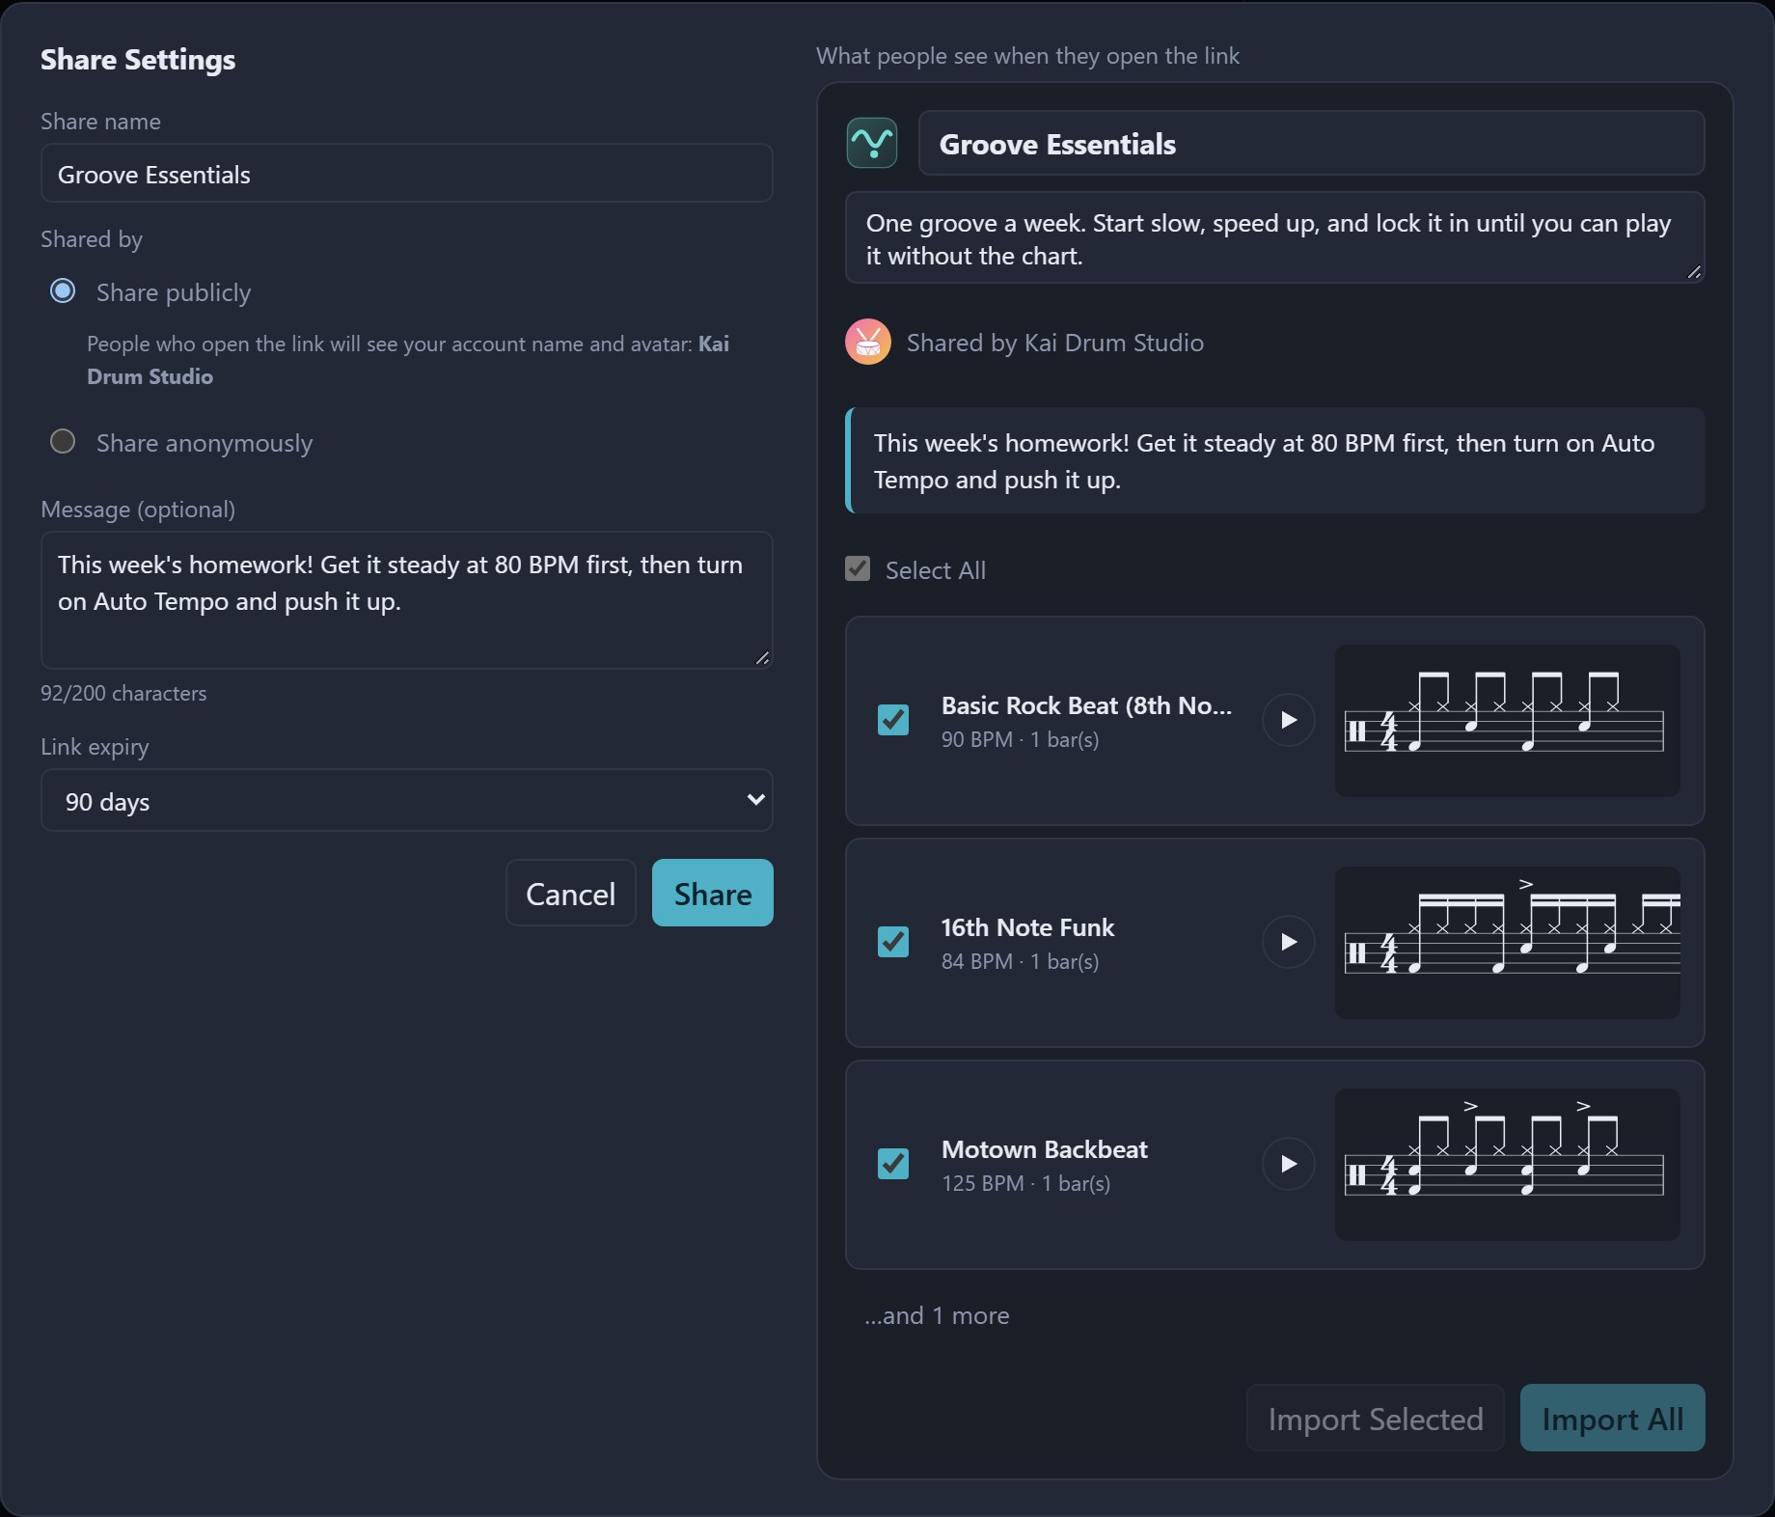Click the Import All button

tap(1613, 1418)
